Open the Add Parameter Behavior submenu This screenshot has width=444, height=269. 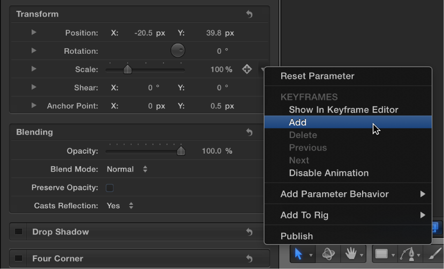coord(348,194)
